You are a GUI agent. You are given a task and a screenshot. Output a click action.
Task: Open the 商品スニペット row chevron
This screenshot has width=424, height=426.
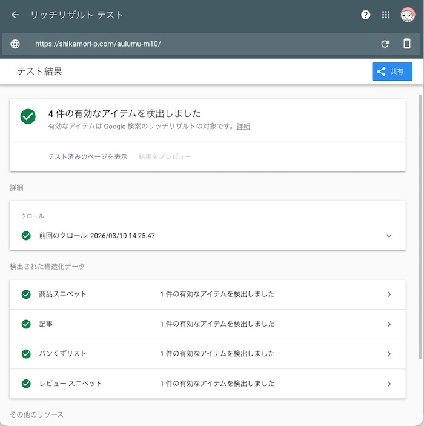click(389, 295)
